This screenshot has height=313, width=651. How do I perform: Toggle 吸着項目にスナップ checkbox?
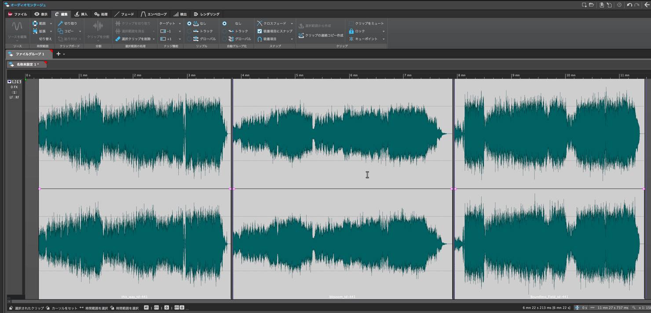click(x=260, y=31)
